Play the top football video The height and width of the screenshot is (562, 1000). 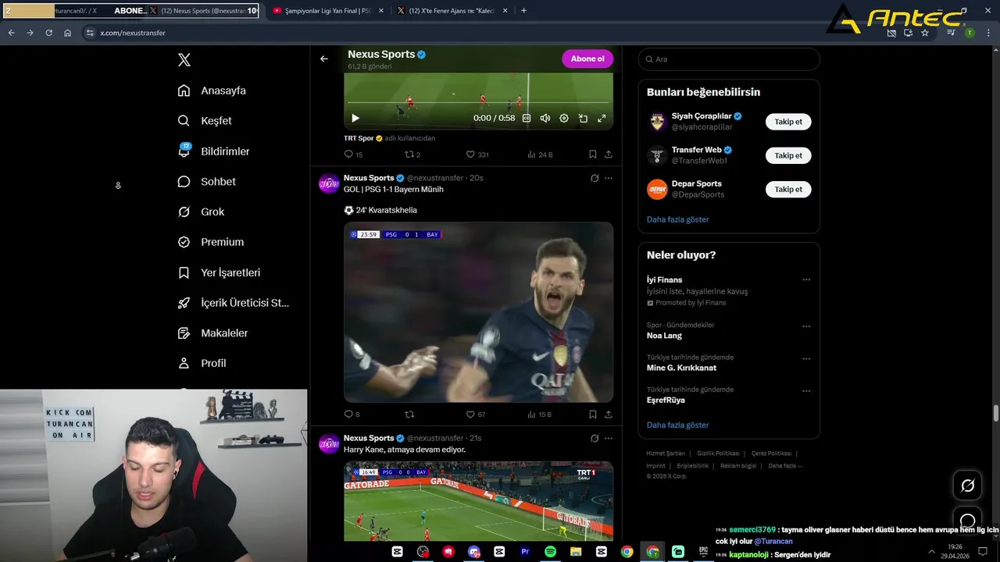point(355,118)
